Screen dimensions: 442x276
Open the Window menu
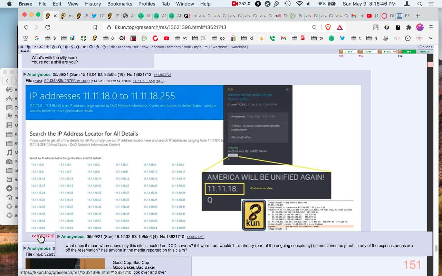point(185,4)
